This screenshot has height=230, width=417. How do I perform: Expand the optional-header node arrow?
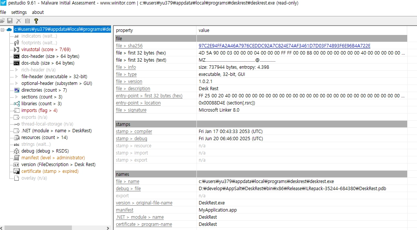16,83
